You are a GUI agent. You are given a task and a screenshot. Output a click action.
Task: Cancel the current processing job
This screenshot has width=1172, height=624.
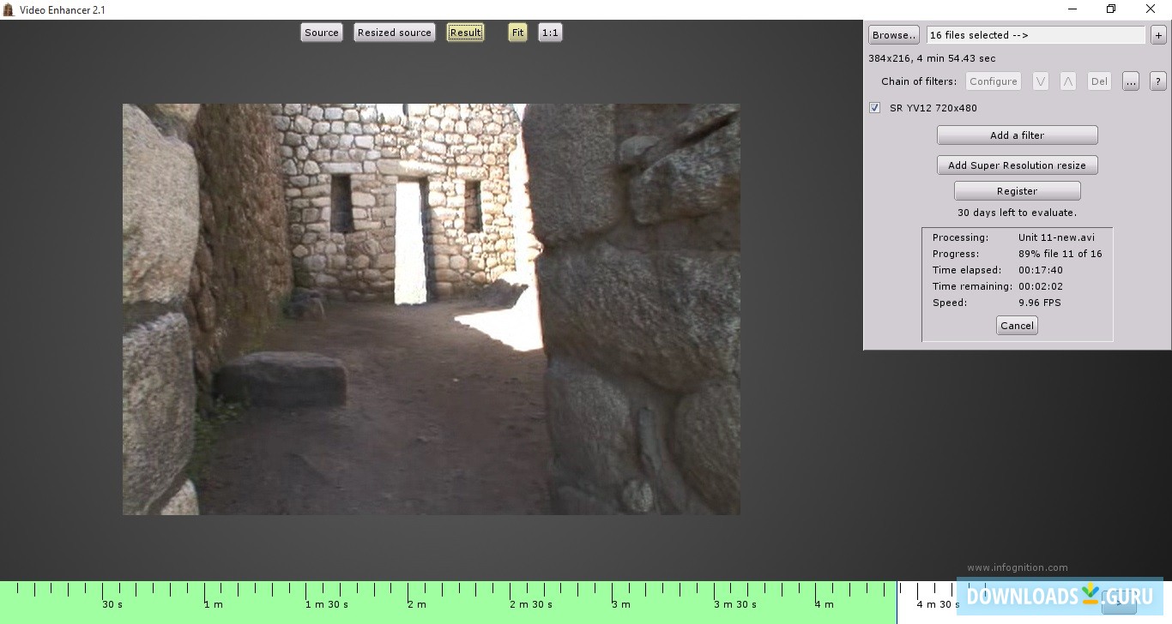point(1017,326)
